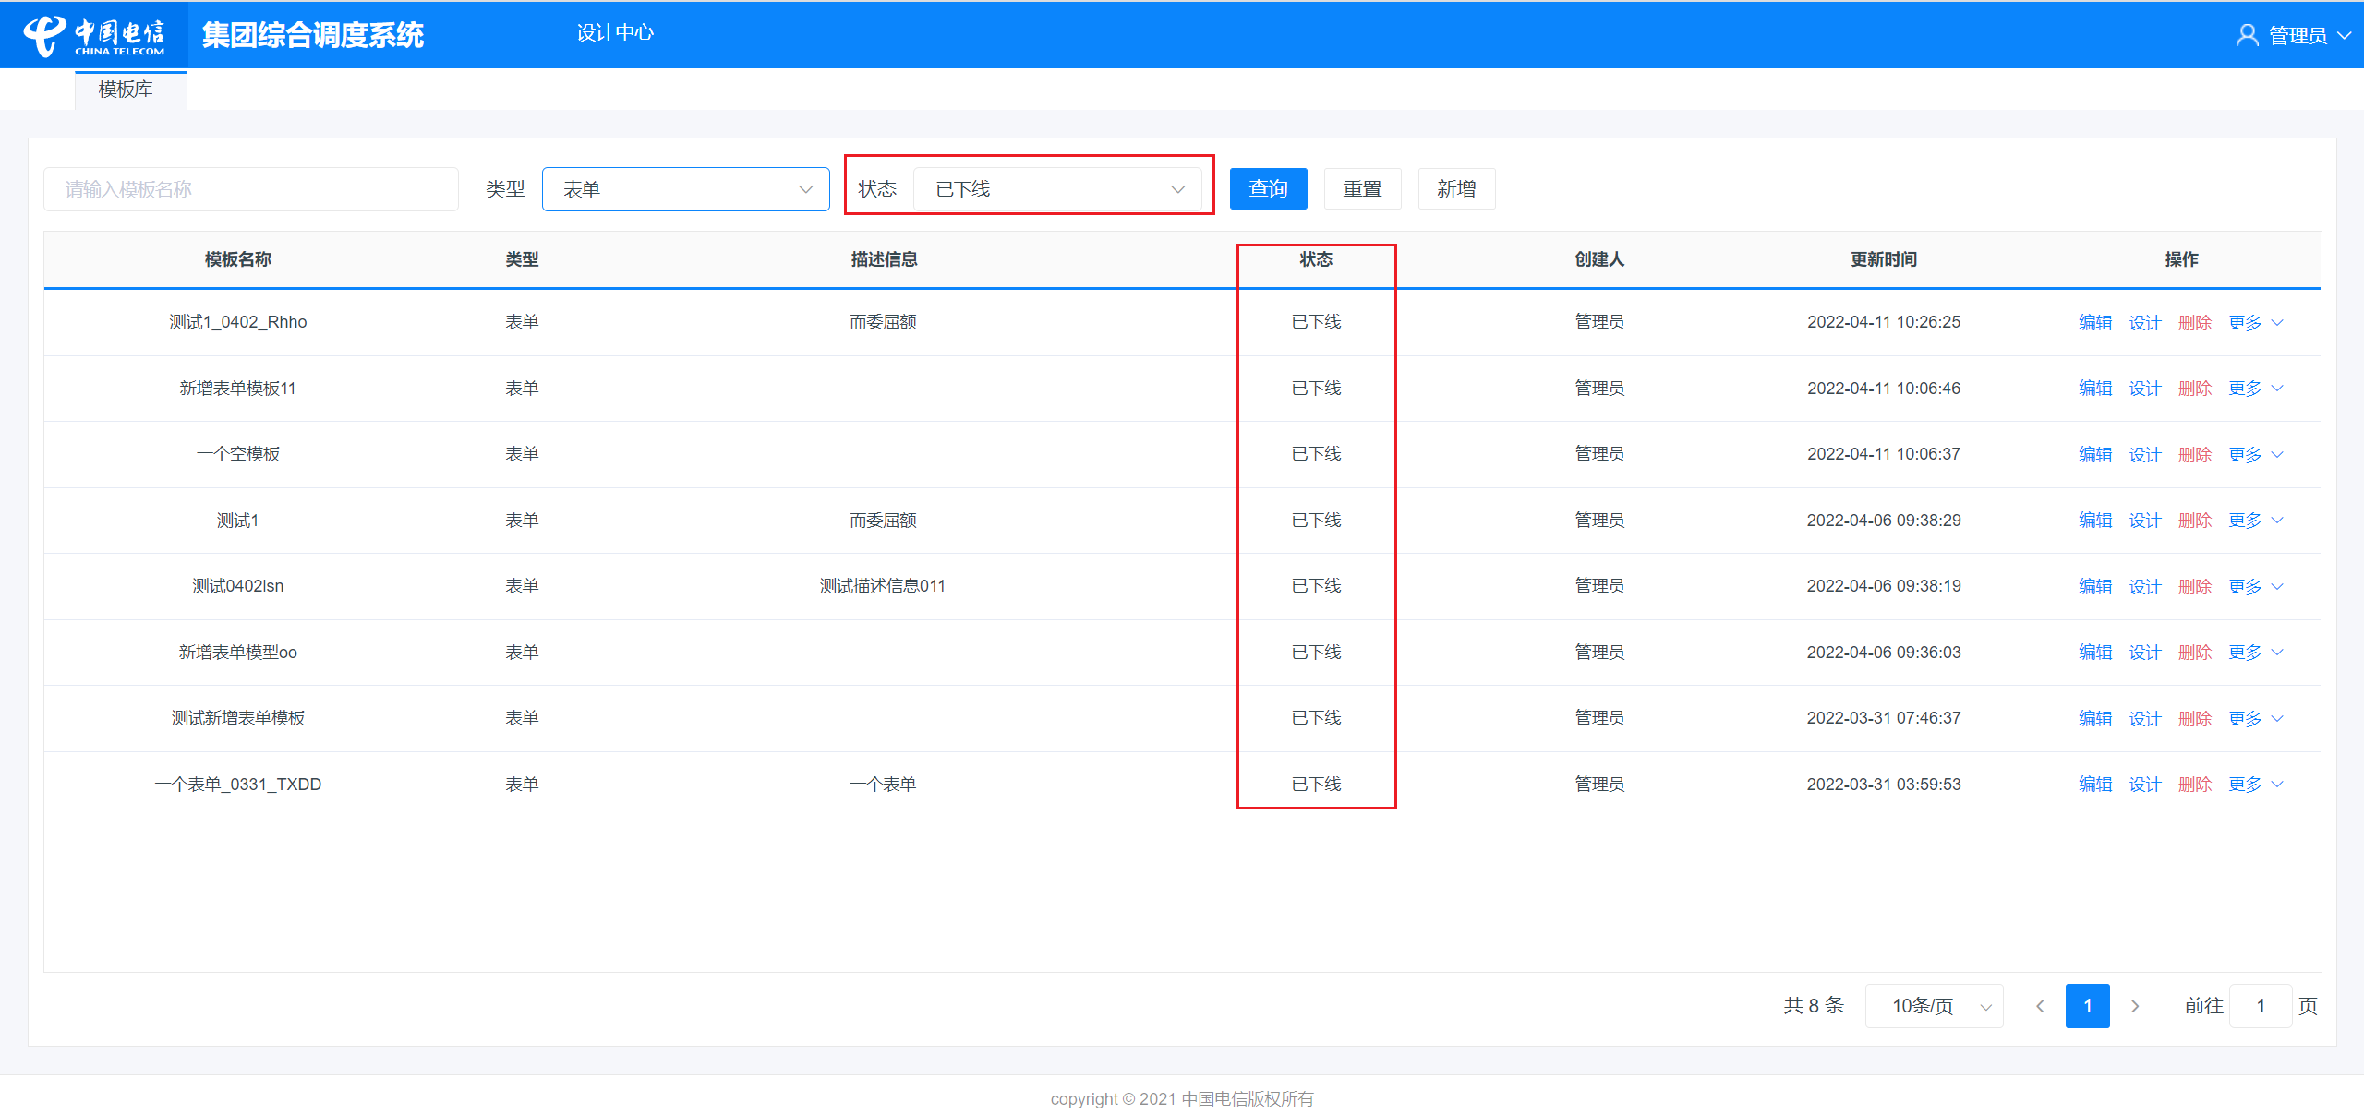Go to next page arrow
The height and width of the screenshot is (1114, 2364).
(2135, 1006)
